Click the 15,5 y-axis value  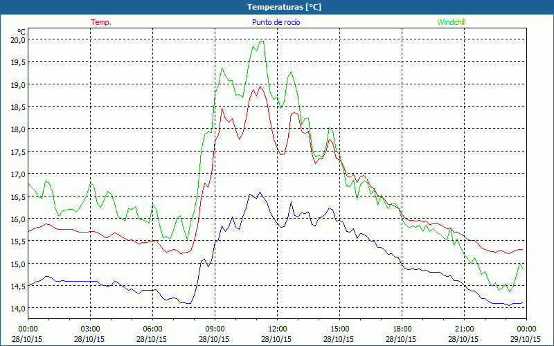pyautogui.click(x=18, y=241)
